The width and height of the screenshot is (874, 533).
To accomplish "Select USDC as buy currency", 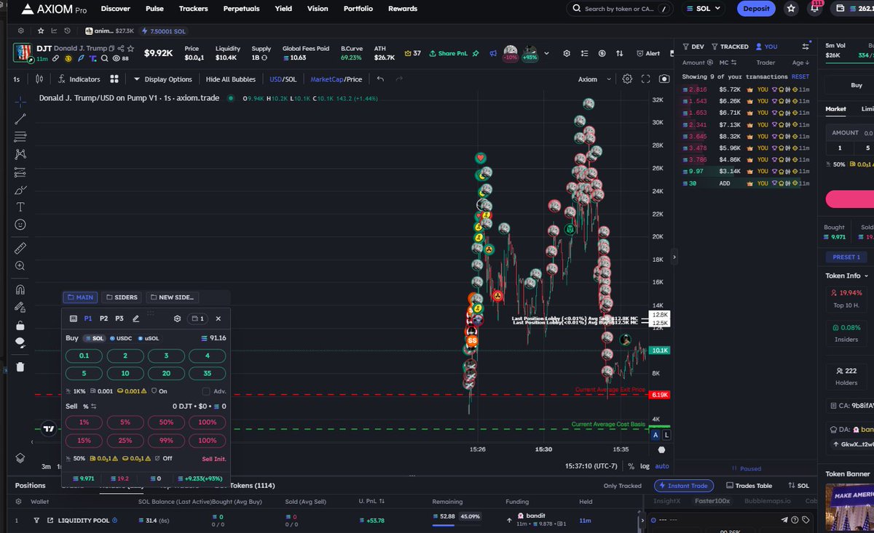I will click(121, 338).
